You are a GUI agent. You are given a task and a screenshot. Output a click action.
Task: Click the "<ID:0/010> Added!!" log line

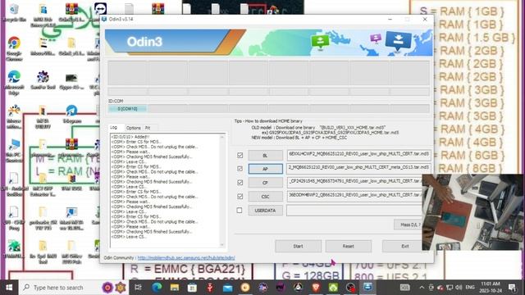(x=130, y=137)
